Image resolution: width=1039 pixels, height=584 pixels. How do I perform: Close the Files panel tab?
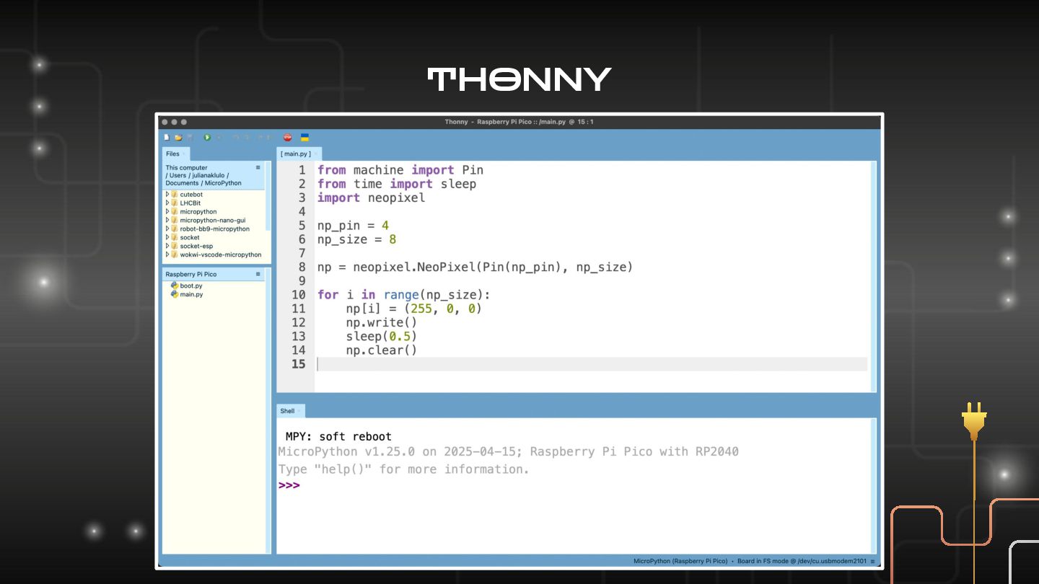click(183, 154)
